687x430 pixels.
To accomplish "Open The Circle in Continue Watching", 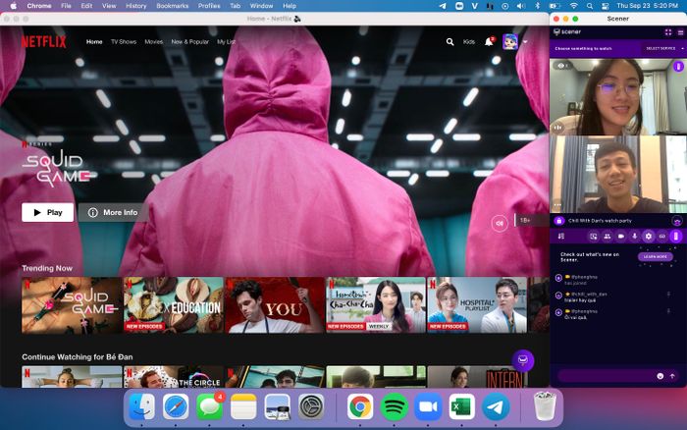I will [174, 377].
